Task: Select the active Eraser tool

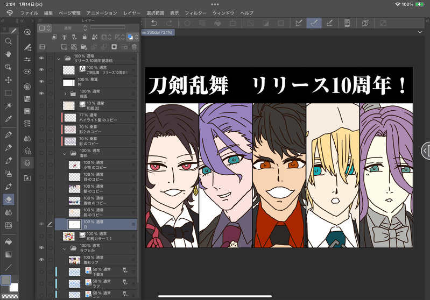Action: [x=8, y=199]
